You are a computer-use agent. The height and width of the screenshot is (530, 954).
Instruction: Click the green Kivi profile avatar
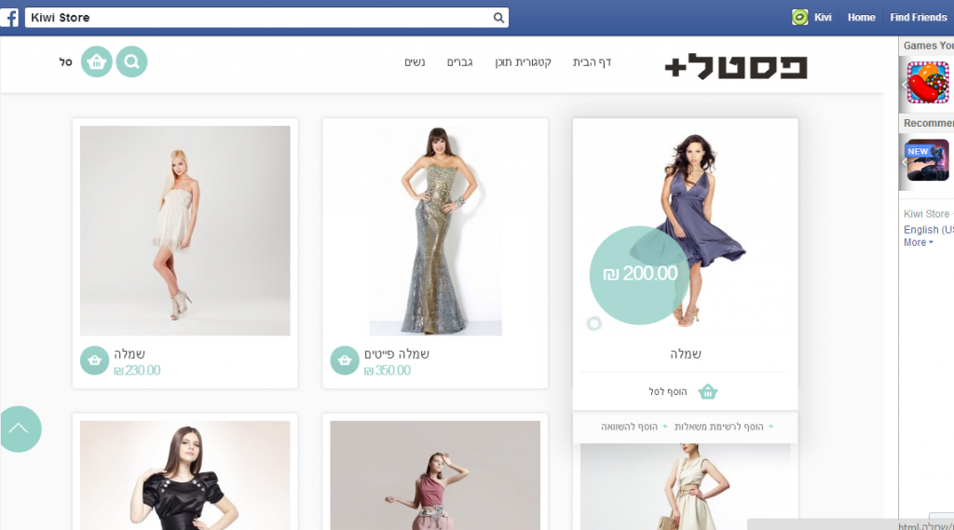point(799,17)
